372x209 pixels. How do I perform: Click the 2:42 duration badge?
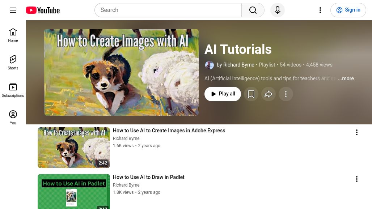pyautogui.click(x=103, y=163)
